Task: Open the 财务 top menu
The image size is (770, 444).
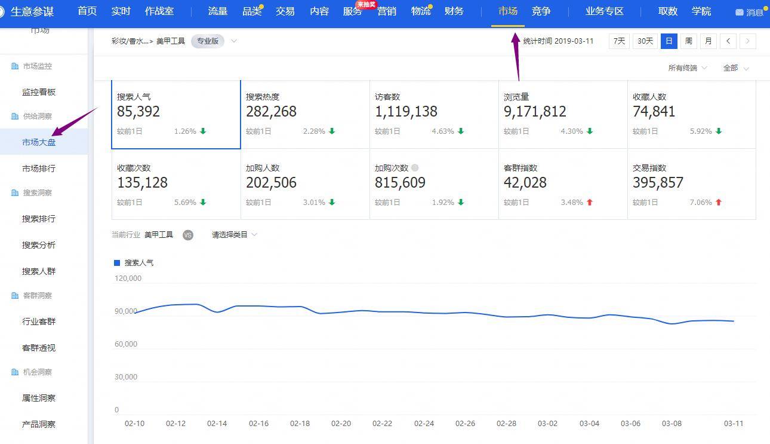Action: 454,11
